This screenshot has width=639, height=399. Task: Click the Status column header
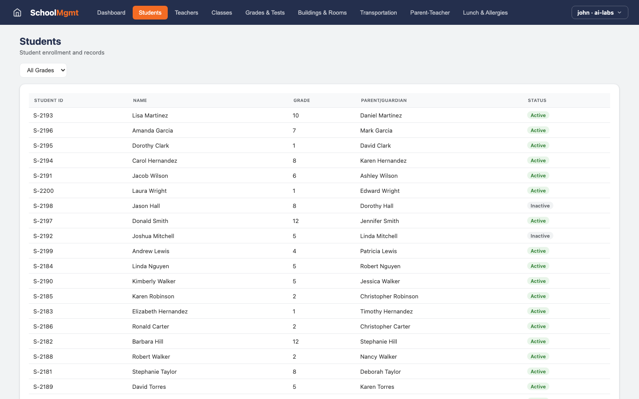[x=537, y=101]
